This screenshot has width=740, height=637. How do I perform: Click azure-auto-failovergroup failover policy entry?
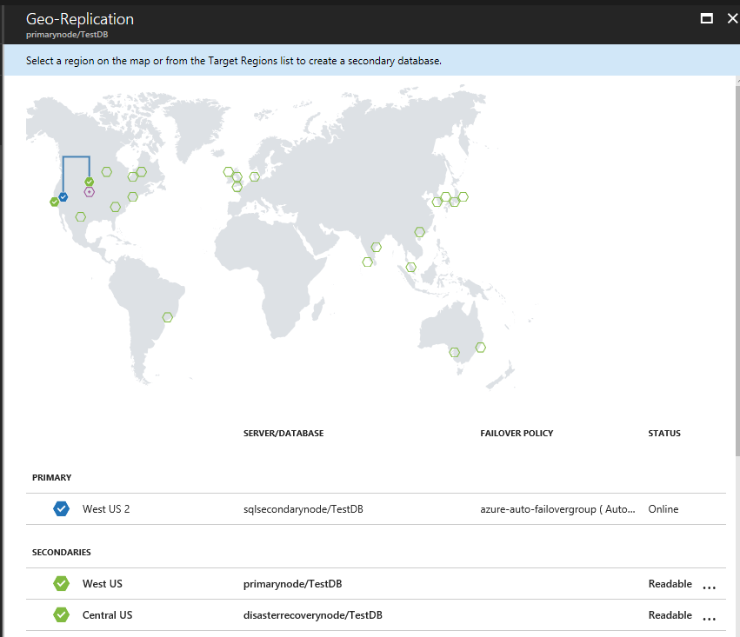coord(557,509)
